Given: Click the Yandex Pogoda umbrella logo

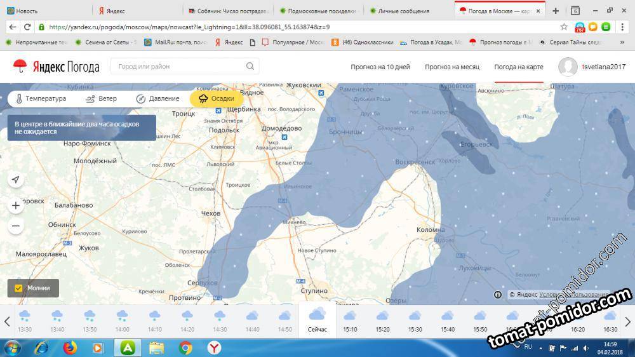Looking at the screenshot, I should coord(20,66).
